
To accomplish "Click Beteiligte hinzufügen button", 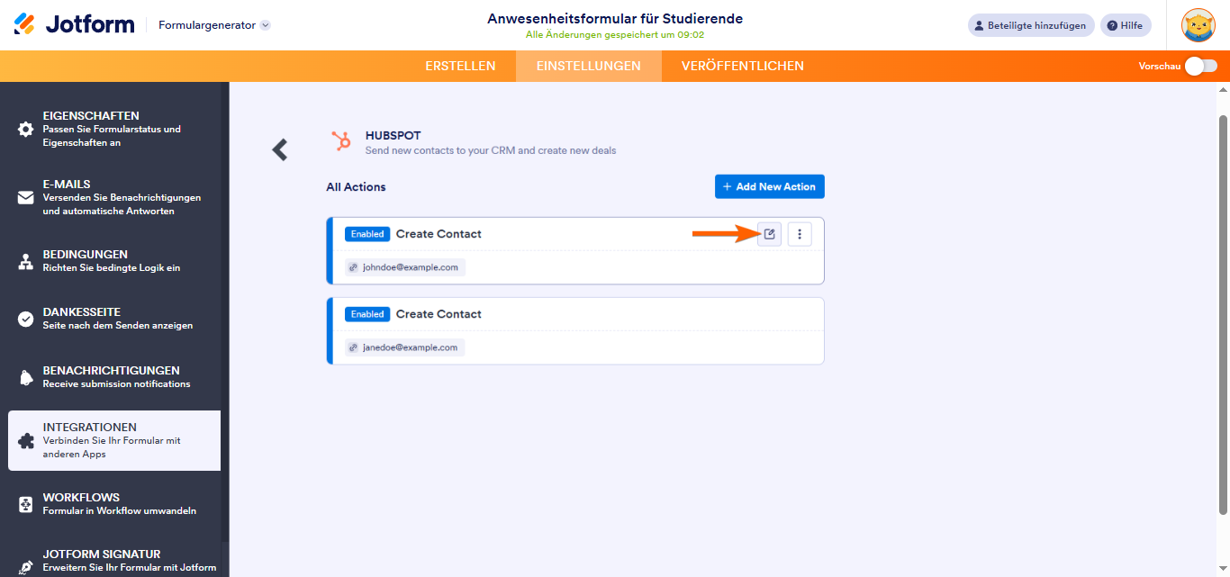I will (x=1031, y=25).
